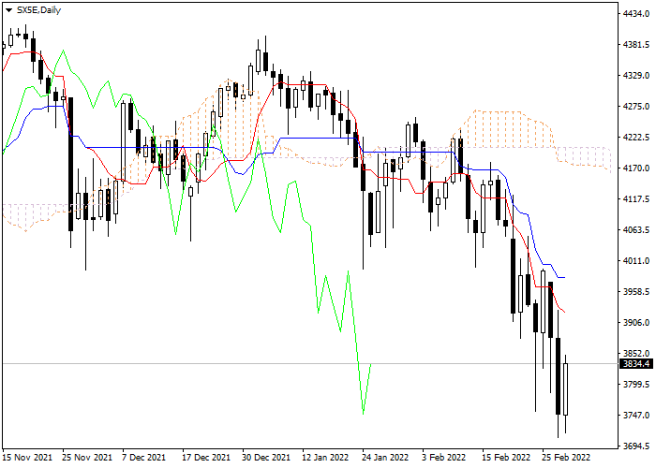
Task: Click the 30 Dec 2021 date label
Action: click(266, 458)
